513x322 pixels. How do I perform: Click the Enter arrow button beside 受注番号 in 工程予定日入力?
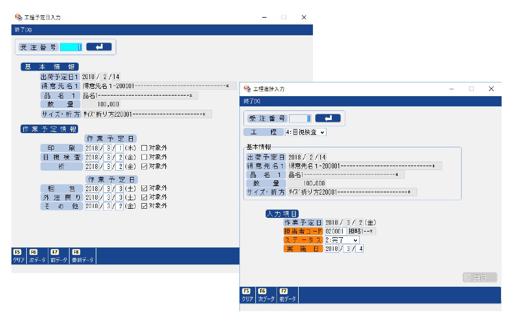(99, 47)
